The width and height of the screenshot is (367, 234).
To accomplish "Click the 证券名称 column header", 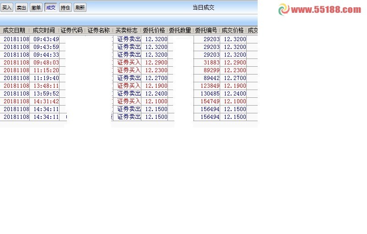I will click(x=98, y=31).
